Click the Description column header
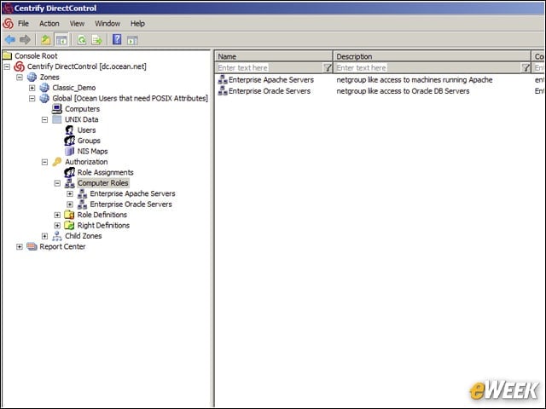546x409 pixels. click(432, 56)
